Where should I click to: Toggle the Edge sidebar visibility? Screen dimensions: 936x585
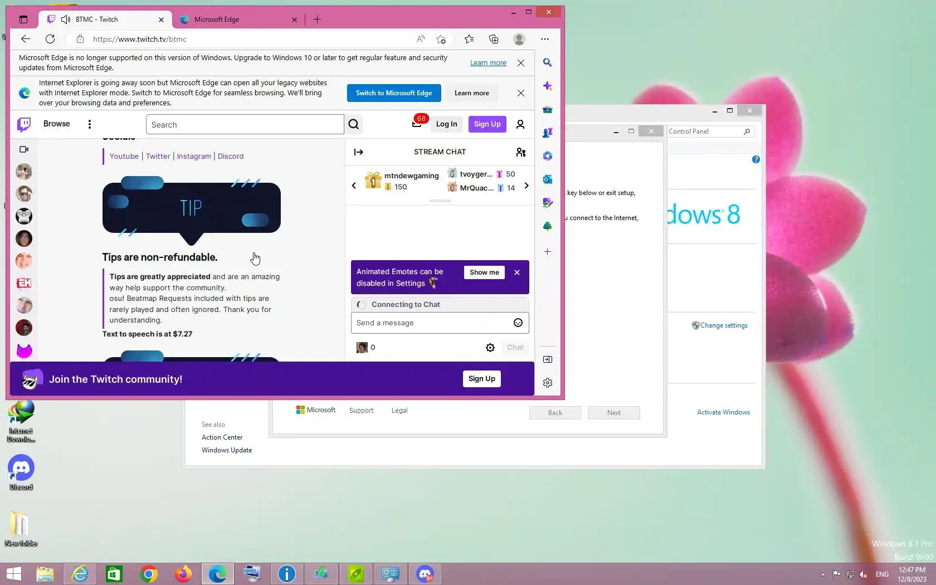tap(548, 359)
